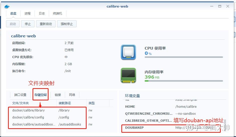Image resolution: width=236 pixels, height=137 pixels.
Task: Click the 启动 button
Action: point(13,24)
